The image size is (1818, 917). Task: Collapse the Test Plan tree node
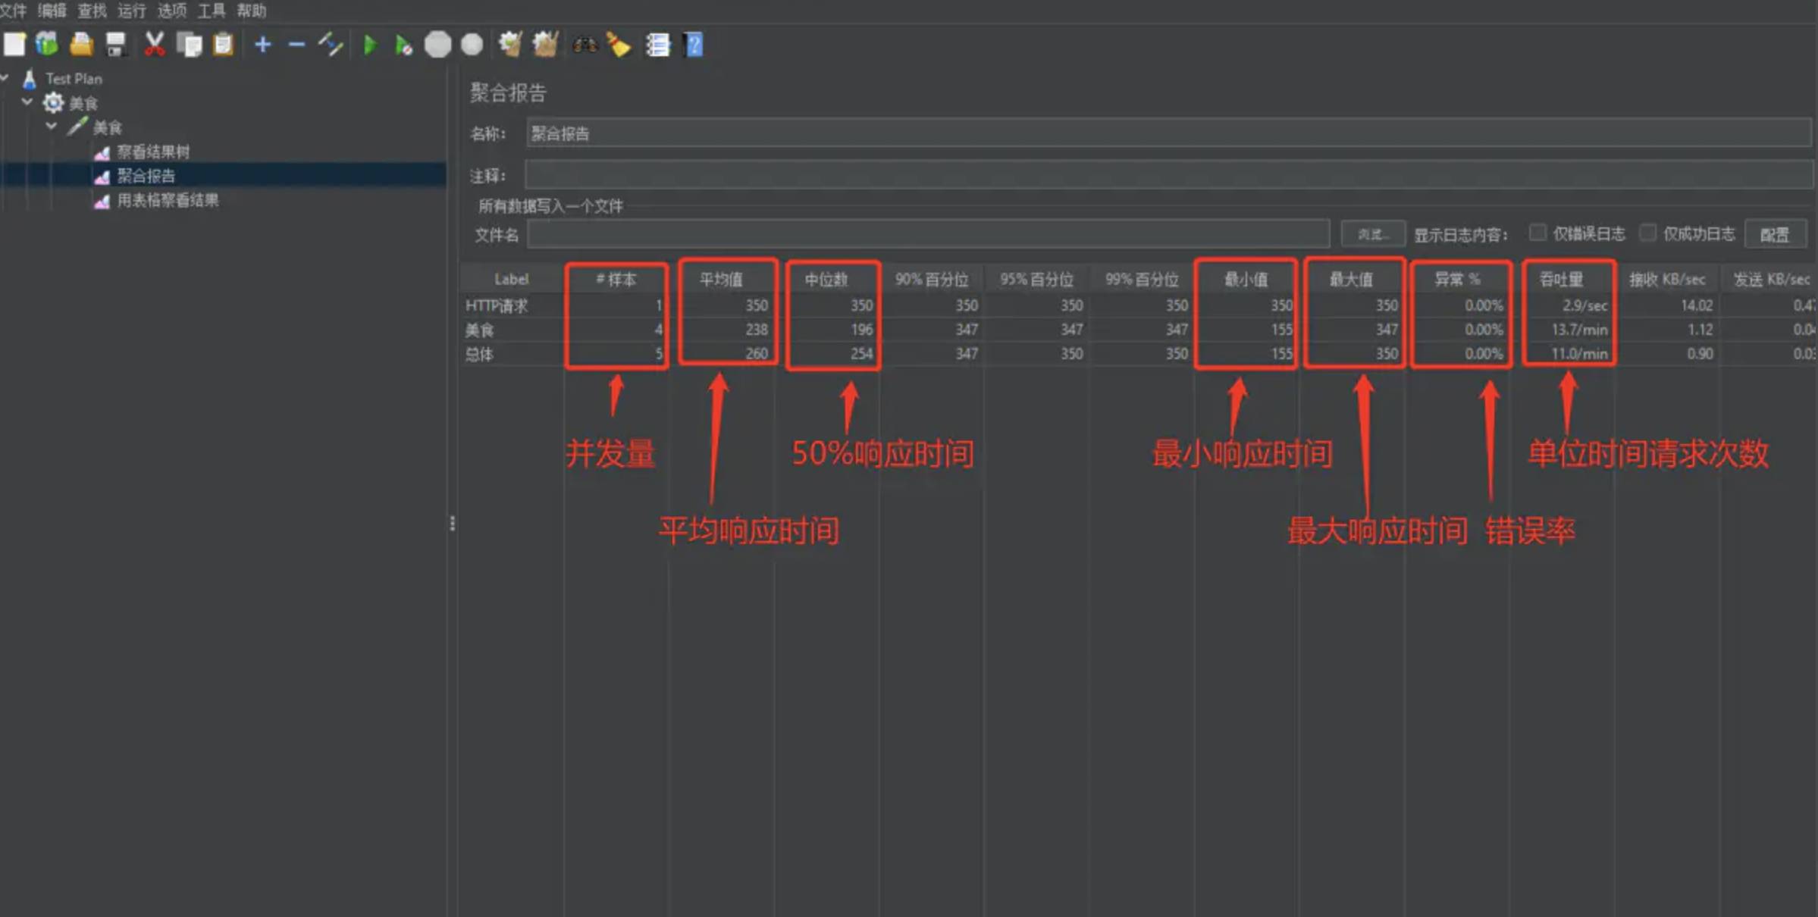click(x=5, y=78)
